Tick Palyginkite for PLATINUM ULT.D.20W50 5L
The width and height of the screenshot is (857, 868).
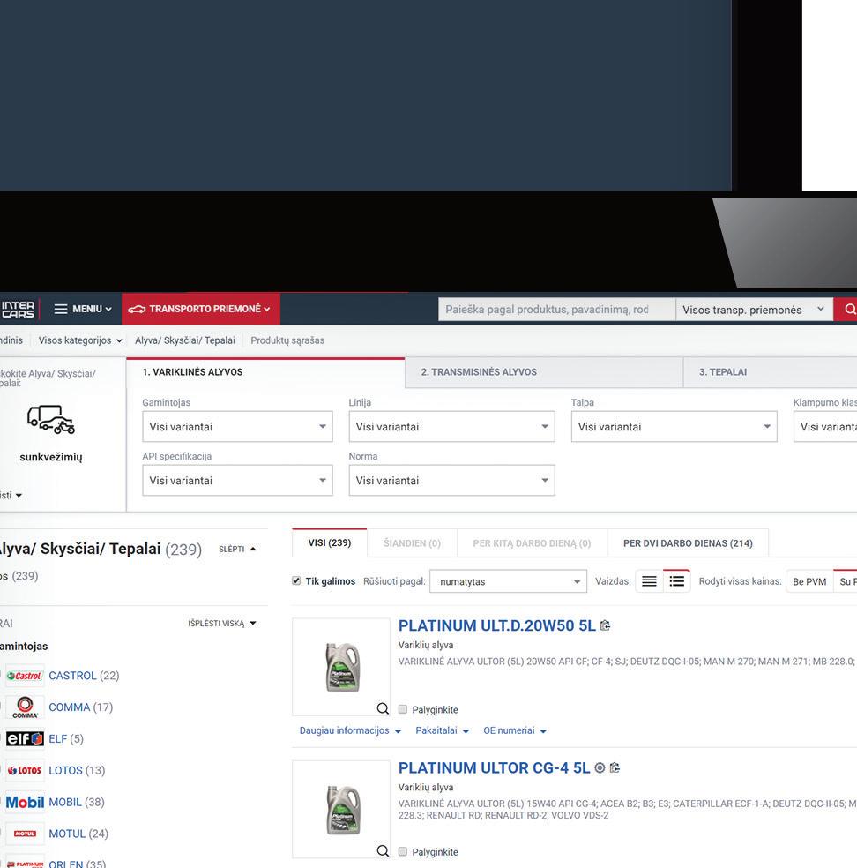403,709
